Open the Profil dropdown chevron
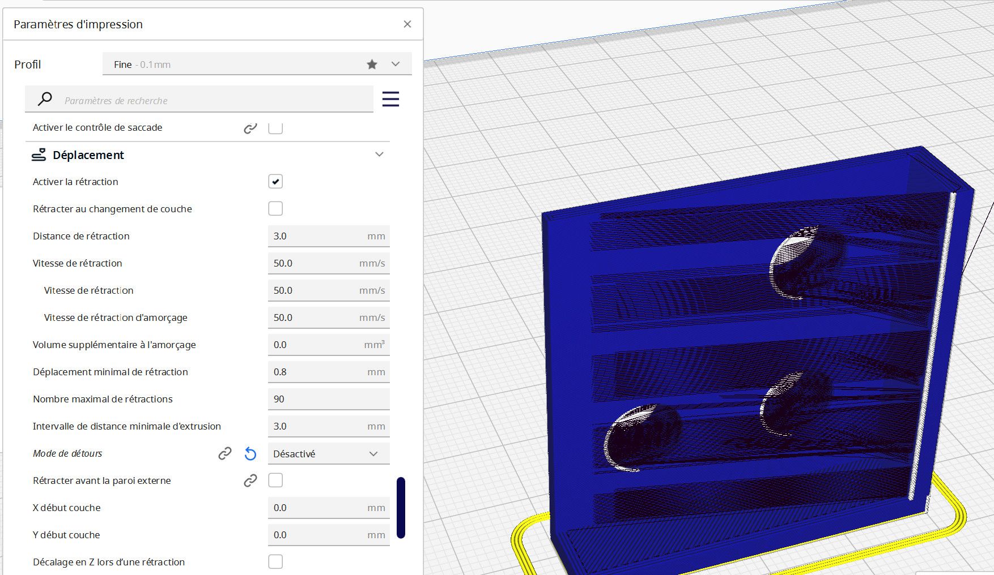Image resolution: width=994 pixels, height=575 pixels. pos(396,64)
